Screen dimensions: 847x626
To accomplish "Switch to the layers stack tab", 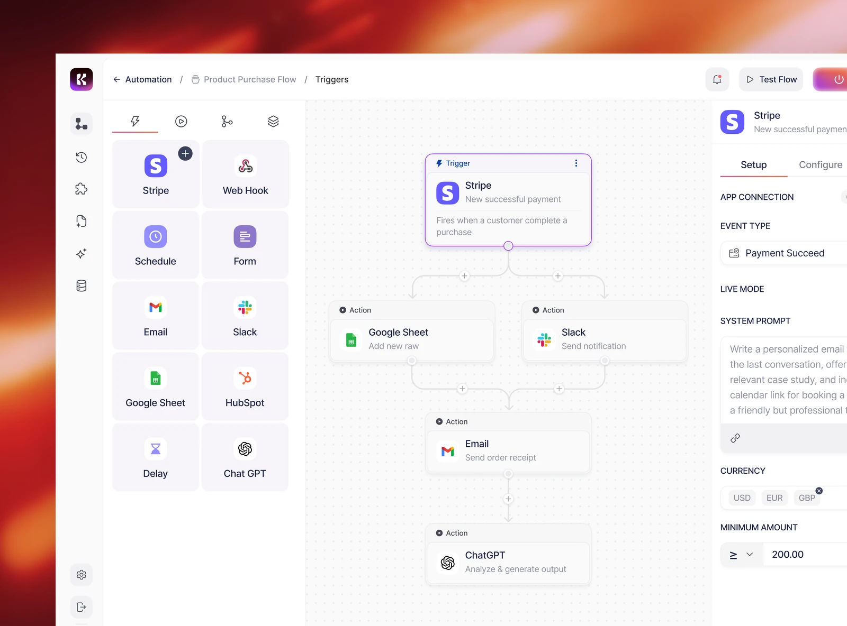I will [x=273, y=122].
